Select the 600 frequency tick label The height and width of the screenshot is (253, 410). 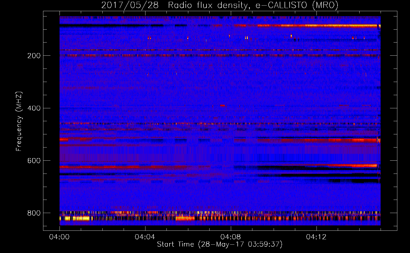(34, 161)
